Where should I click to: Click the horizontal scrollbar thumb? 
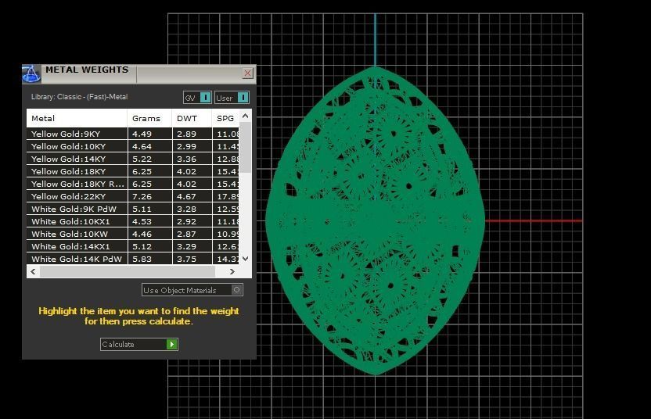pos(128,271)
